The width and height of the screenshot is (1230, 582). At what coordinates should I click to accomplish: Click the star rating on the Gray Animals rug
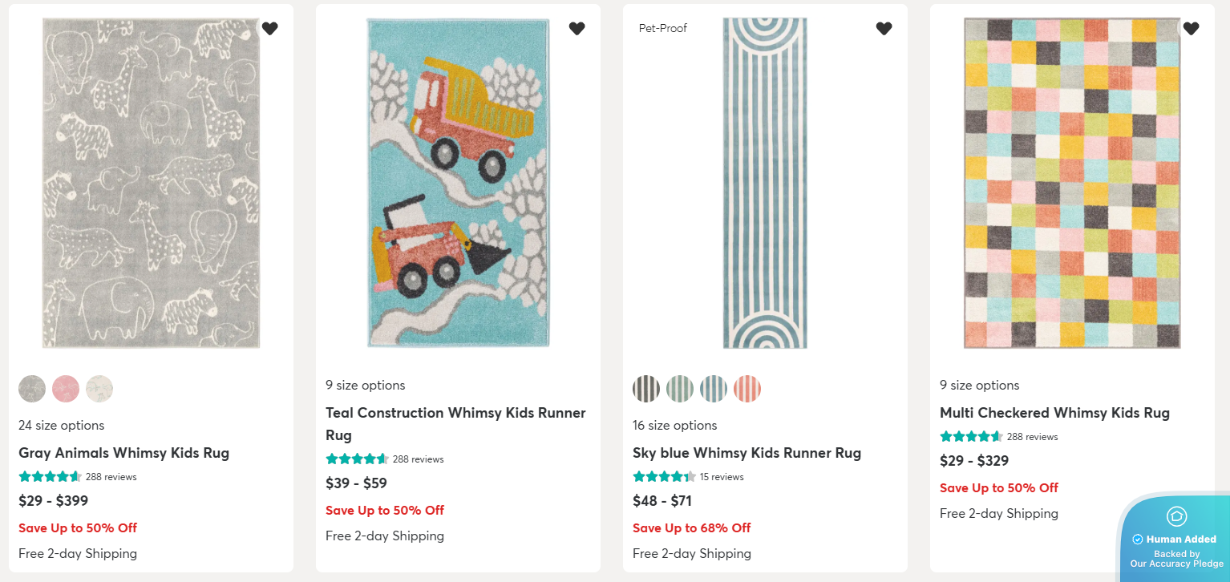(x=50, y=475)
